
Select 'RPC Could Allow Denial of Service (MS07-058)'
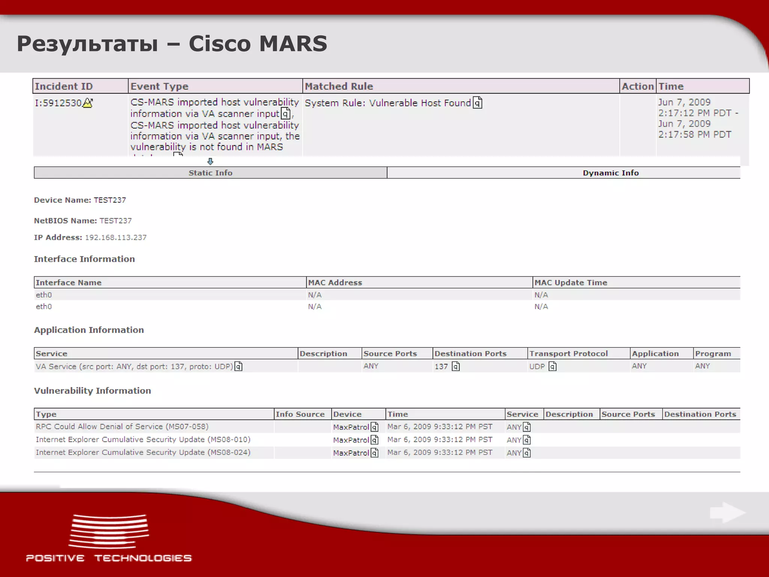(122, 427)
